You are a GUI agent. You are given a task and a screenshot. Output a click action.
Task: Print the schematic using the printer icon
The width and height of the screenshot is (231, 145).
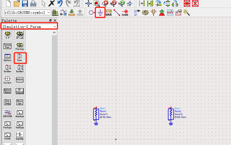coord(33,3)
